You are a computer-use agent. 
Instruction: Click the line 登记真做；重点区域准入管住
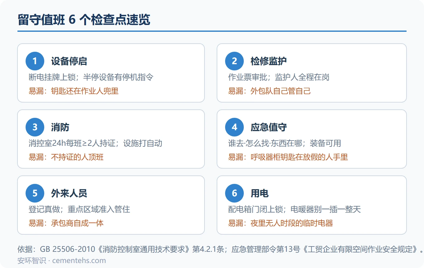pos(79,209)
